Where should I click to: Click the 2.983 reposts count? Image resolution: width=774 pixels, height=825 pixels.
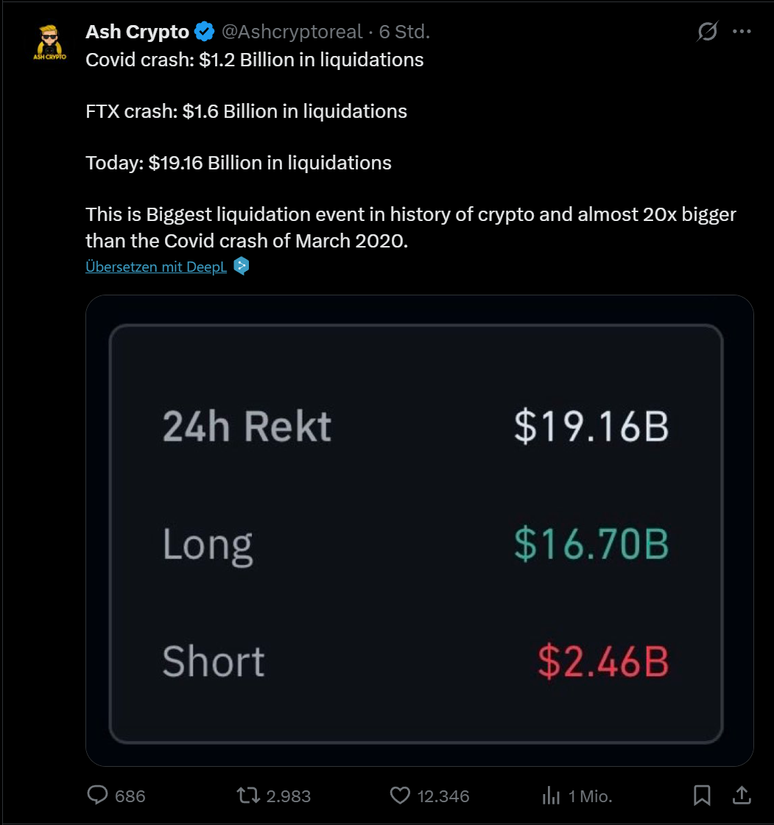(x=286, y=796)
